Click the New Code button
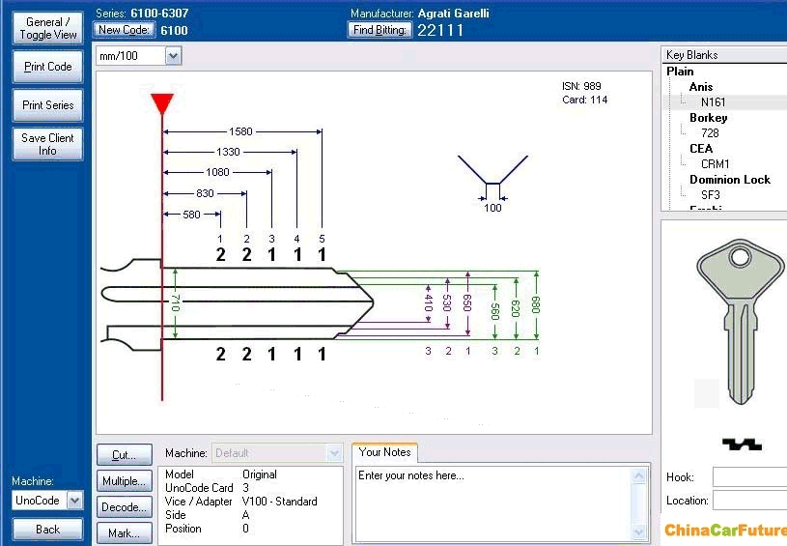This screenshot has width=787, height=546. click(x=124, y=30)
